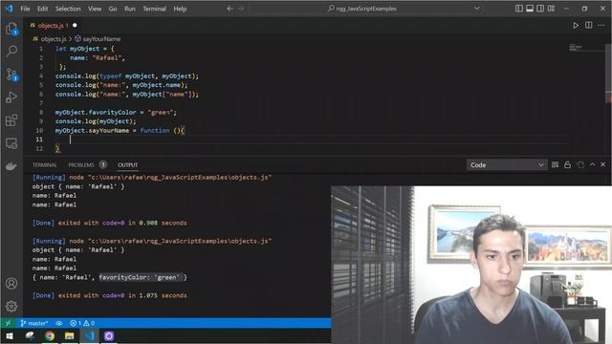Open the Run and Debug view
Screen dimensions: 612x344
[11, 97]
